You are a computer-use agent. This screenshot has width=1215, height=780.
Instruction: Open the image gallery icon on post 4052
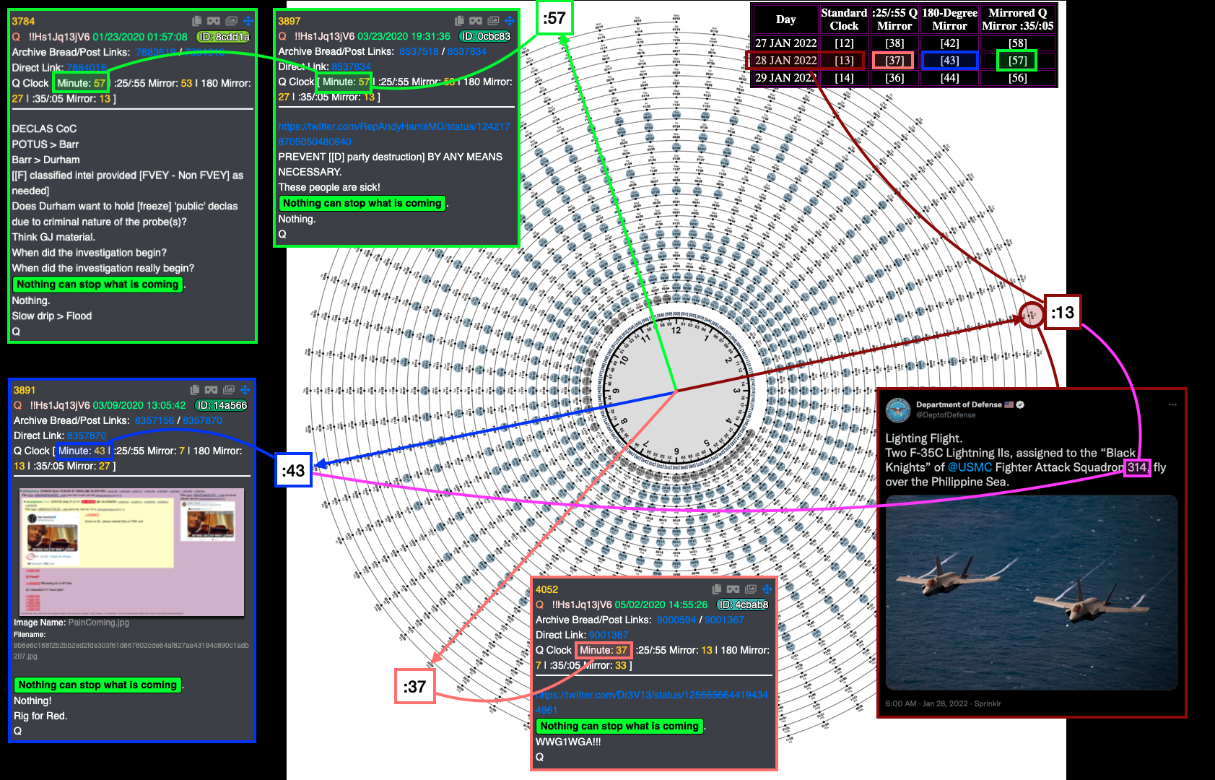coord(750,589)
